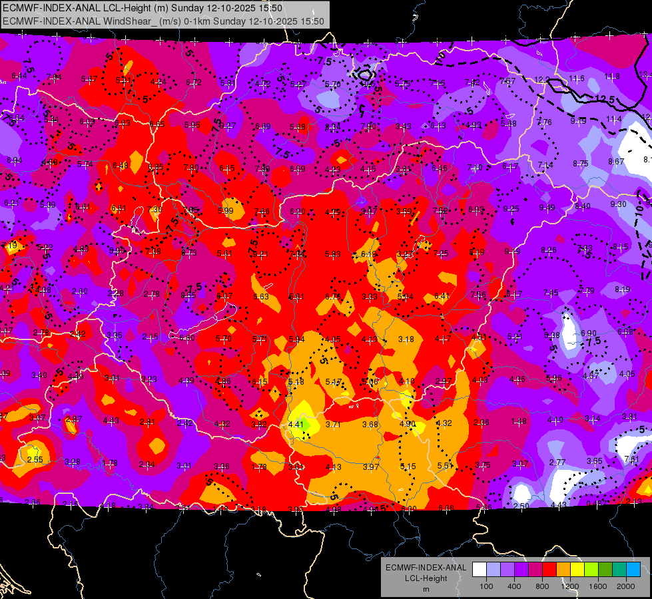Click the shear value 8.55 on the map
The image size is (652, 599).
tap(188, 295)
